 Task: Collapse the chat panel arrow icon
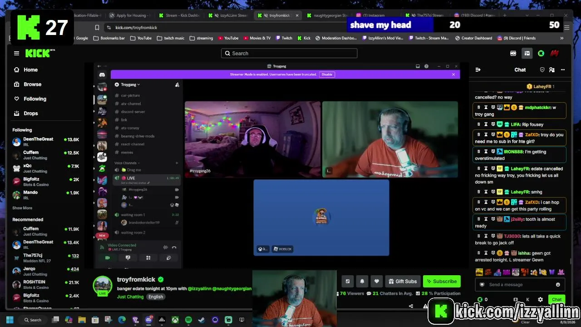tap(478, 69)
